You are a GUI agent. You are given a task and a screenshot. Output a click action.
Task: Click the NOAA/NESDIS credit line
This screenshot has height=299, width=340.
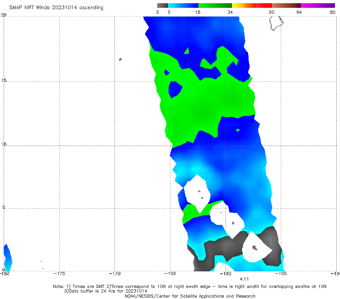(190, 296)
